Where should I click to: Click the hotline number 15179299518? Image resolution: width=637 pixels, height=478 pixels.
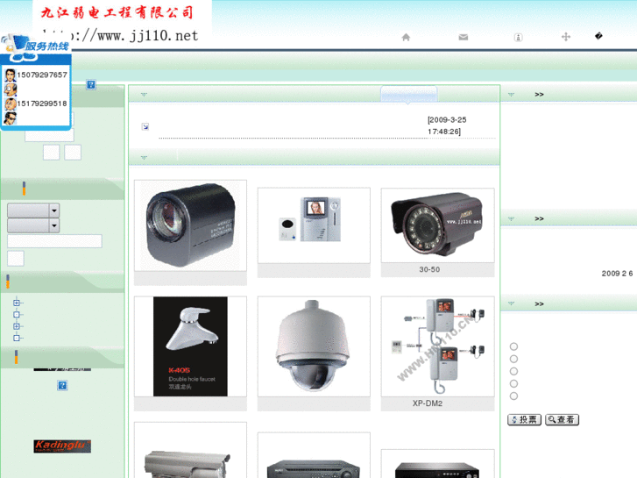pyautogui.click(x=42, y=103)
